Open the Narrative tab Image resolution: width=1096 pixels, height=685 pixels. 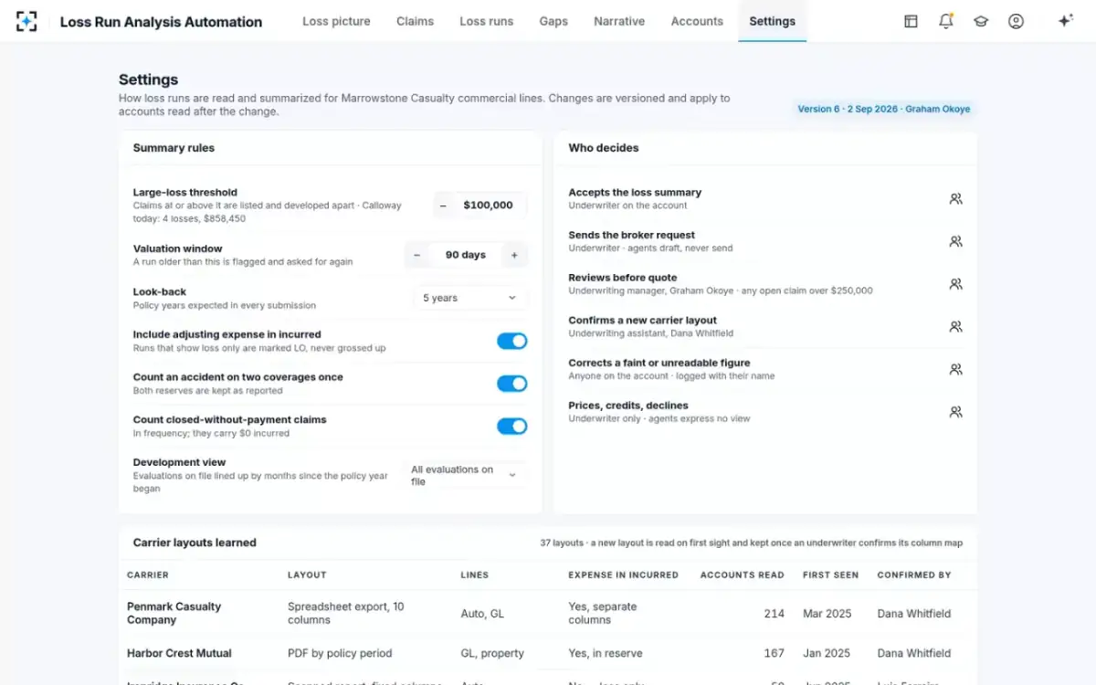click(x=619, y=21)
